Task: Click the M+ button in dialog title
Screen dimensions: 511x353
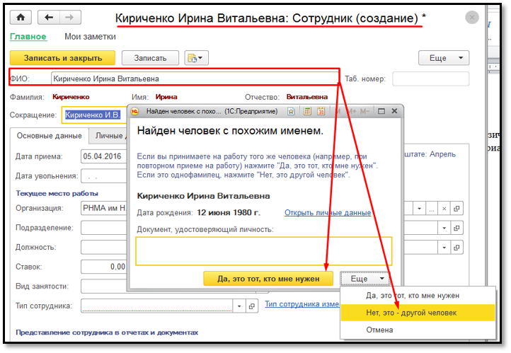Action: coord(352,111)
